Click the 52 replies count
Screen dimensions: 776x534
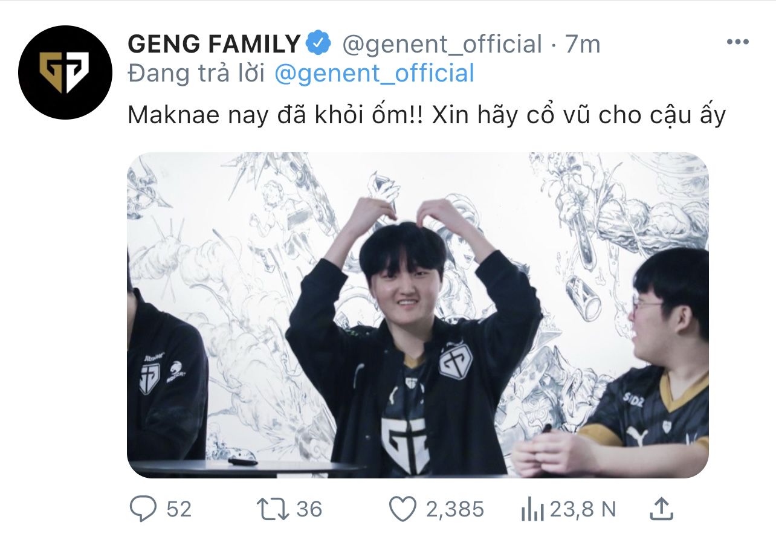click(x=179, y=510)
